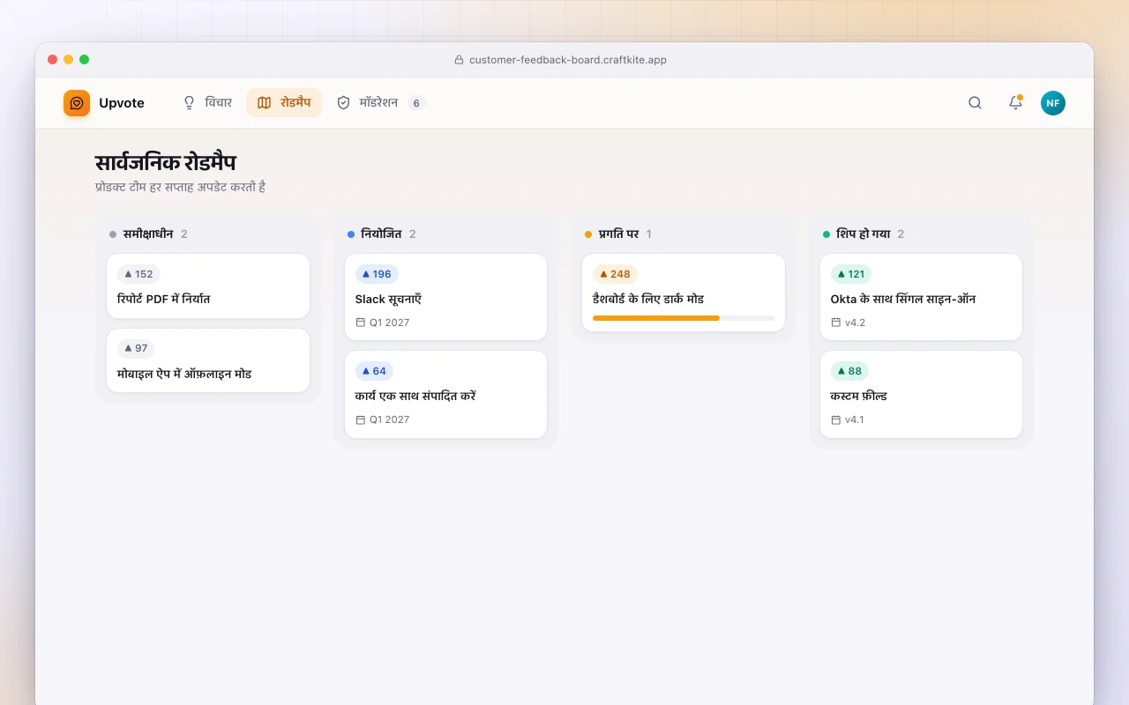Screen dimensions: 1129x705
Task: Open the NF user avatar menu
Action: 1053,103
